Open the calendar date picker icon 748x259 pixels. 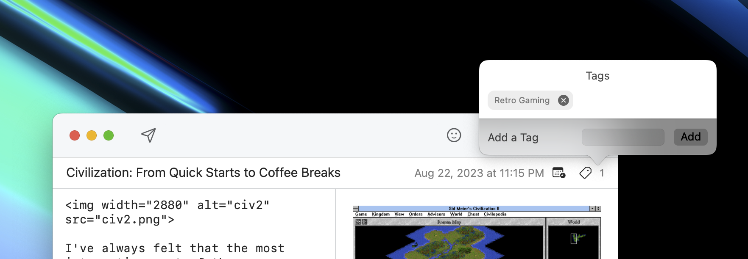click(559, 173)
